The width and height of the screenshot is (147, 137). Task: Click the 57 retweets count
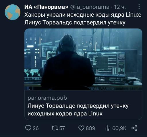[x=62, y=128]
